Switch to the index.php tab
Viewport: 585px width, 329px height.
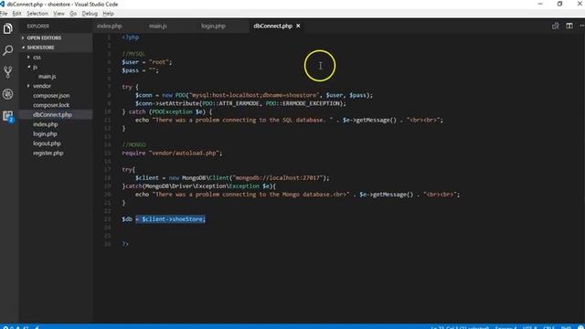click(110, 26)
